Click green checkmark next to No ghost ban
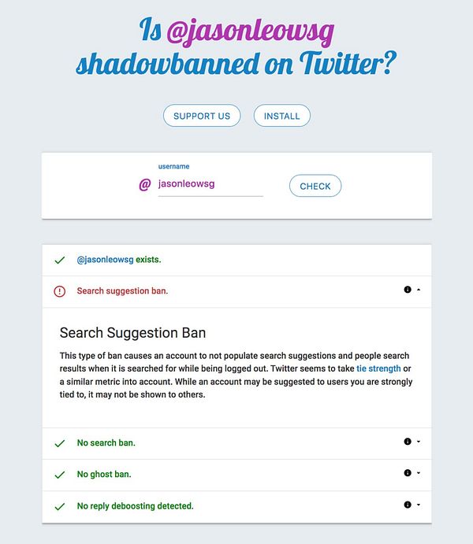This screenshot has height=544, width=473. 60,475
